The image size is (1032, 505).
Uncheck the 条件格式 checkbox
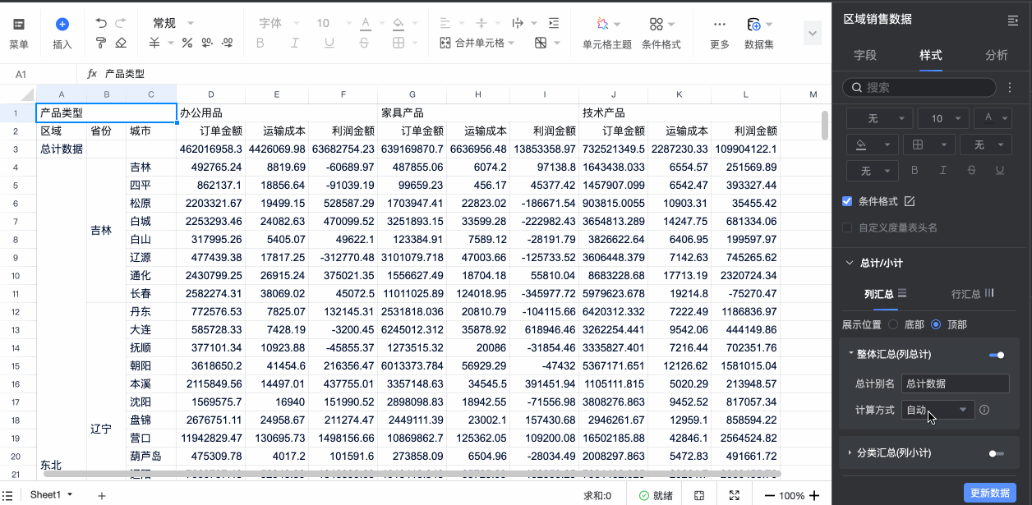[x=848, y=201]
